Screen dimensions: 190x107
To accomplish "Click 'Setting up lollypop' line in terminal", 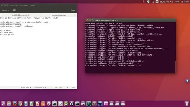I will coord(112,63).
